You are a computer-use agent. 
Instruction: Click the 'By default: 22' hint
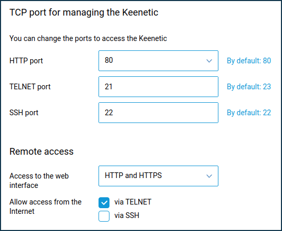pos(249,113)
